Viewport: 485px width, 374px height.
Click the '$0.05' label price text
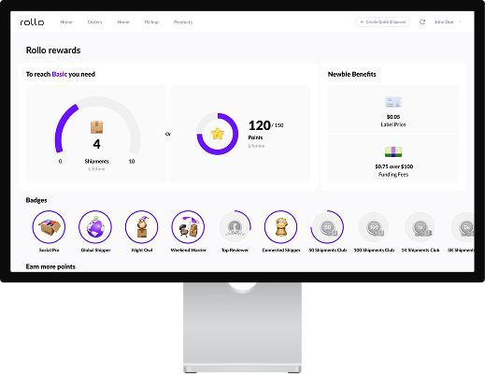[x=393, y=117]
